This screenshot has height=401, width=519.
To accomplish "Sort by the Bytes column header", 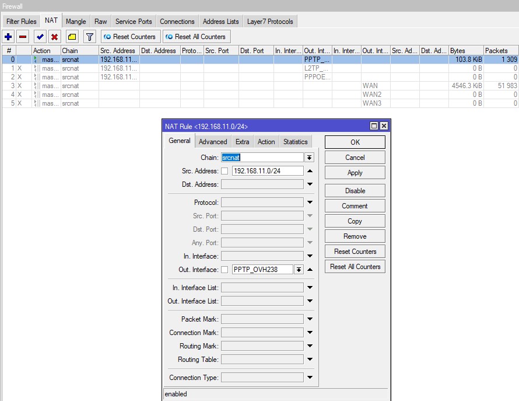I will (x=466, y=51).
